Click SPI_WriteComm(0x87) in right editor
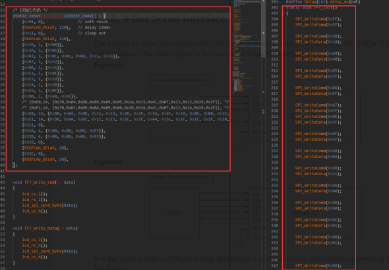389x270 pixels. coord(318,105)
